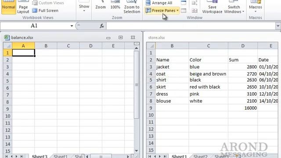Select column C header in balance.xlsx

click(x=68, y=46)
